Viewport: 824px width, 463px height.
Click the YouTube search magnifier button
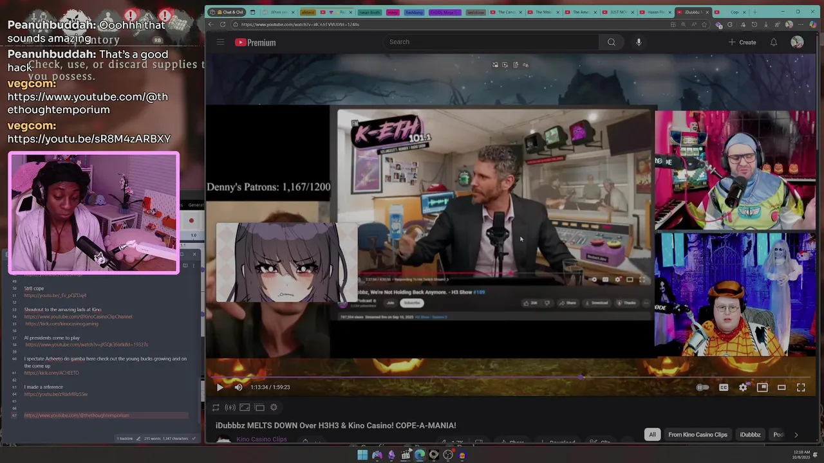[x=611, y=42]
